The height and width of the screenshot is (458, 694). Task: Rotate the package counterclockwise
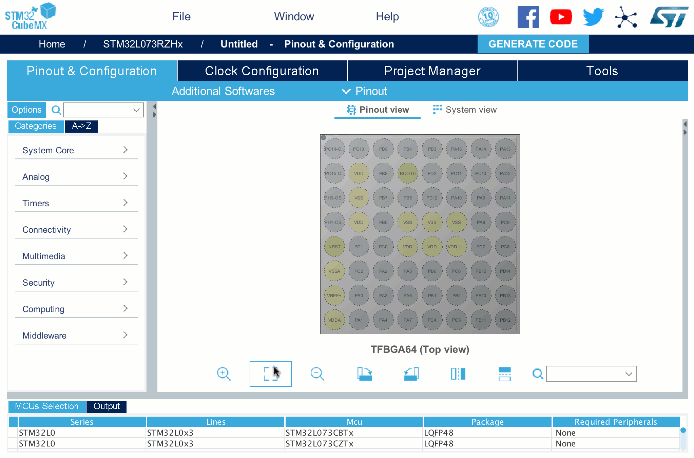point(411,374)
